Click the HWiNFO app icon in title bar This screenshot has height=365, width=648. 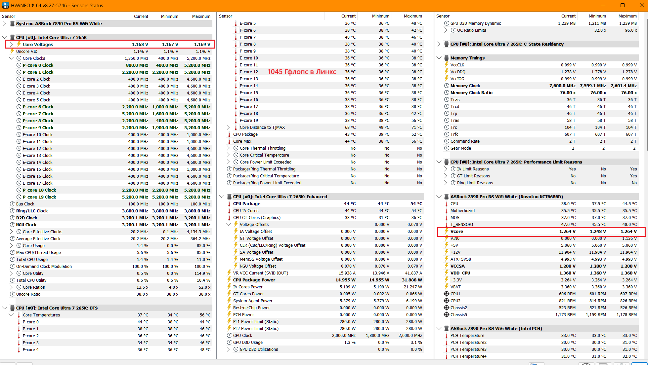pos(5,5)
